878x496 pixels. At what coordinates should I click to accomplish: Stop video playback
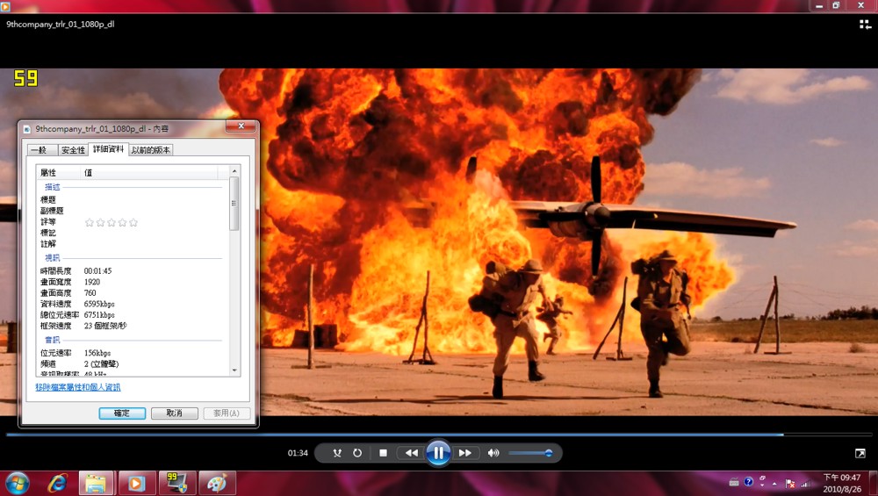pos(383,453)
